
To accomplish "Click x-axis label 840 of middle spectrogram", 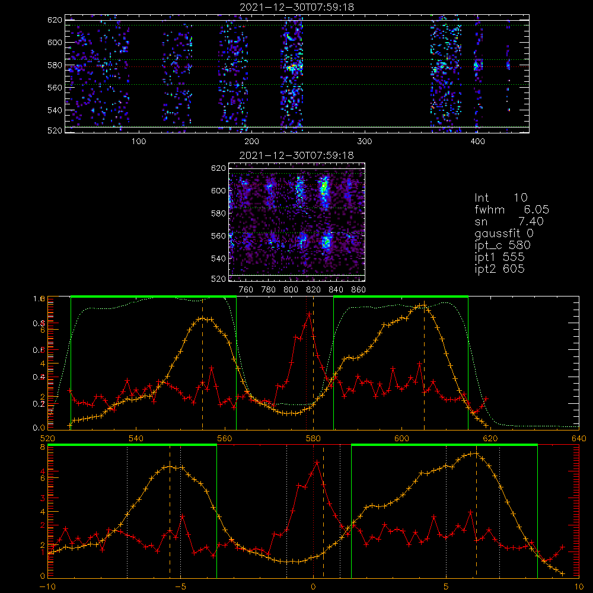I will click(x=336, y=290).
